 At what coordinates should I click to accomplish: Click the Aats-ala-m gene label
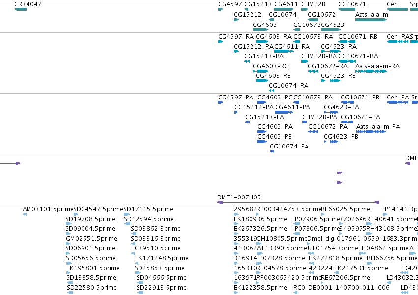tap(371, 14)
